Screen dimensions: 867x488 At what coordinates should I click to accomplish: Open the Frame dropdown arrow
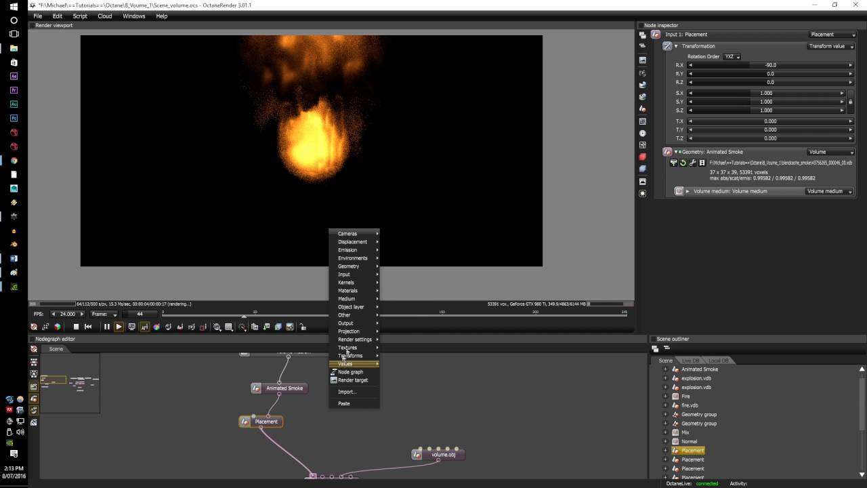pyautogui.click(x=114, y=314)
